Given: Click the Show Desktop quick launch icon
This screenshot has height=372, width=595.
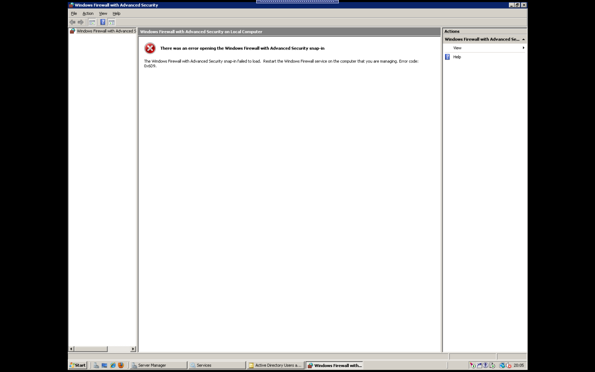Looking at the screenshot, I should tap(105, 365).
